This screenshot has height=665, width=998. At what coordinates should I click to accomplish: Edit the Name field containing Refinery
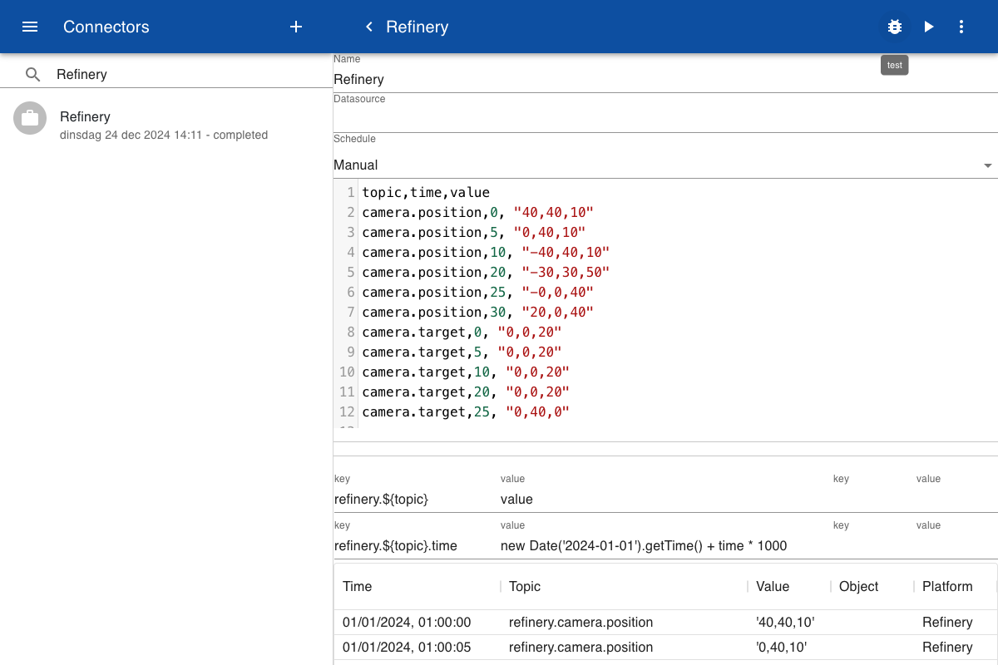tap(665, 80)
